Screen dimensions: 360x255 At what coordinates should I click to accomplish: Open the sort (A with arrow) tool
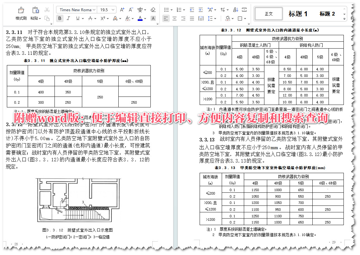[236, 10]
